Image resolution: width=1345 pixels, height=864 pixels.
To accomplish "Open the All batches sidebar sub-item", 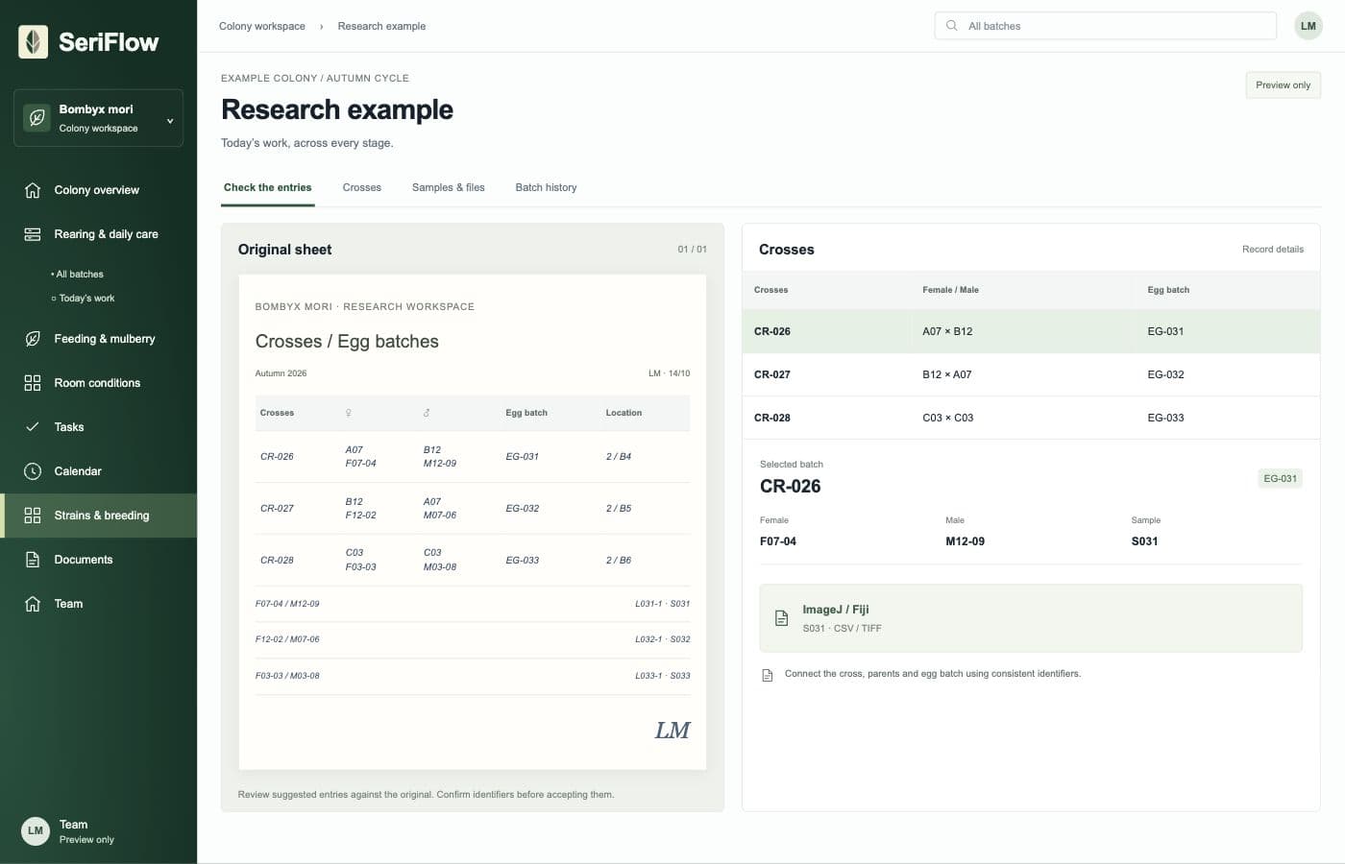I will 80,275.
